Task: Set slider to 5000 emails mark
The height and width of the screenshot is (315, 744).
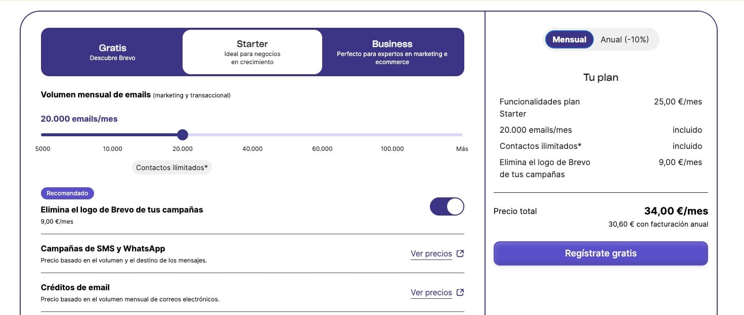Action: tap(42, 135)
